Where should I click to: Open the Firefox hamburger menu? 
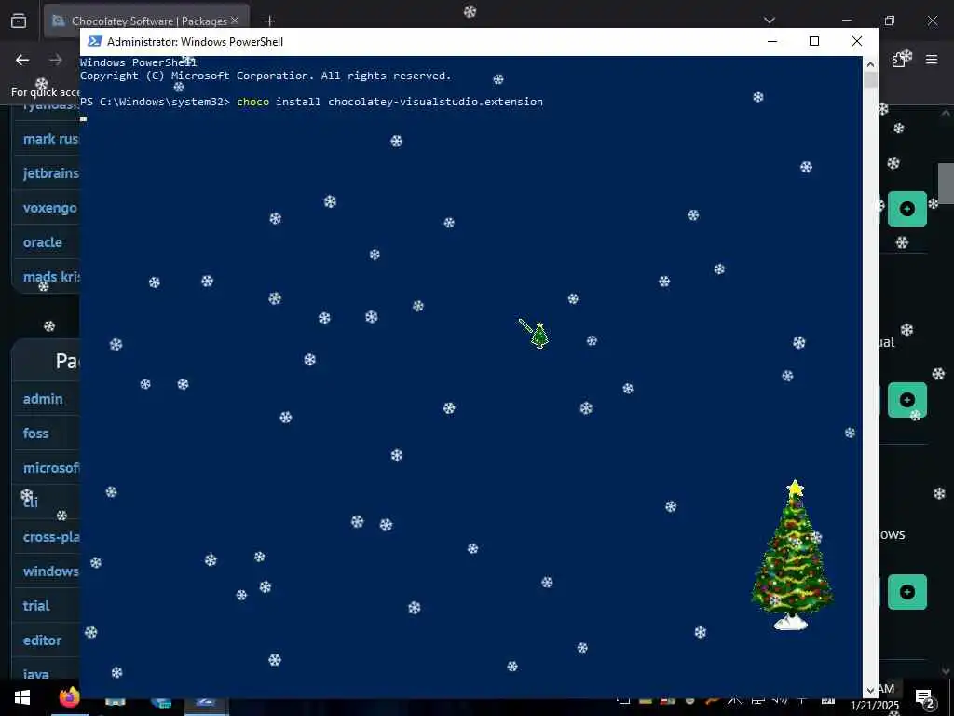click(932, 60)
